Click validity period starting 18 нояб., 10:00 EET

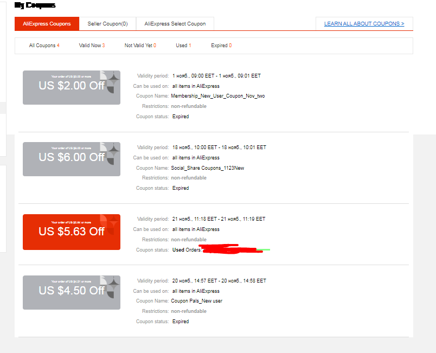pos(219,147)
